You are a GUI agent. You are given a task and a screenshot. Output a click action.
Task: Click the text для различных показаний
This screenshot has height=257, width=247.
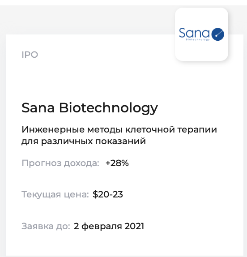click(x=84, y=141)
